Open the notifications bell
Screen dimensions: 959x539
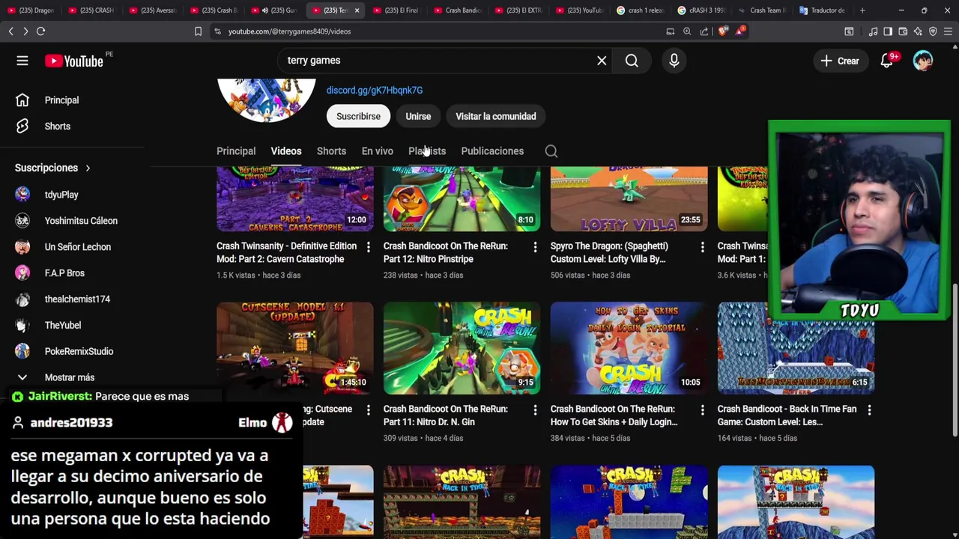886,61
